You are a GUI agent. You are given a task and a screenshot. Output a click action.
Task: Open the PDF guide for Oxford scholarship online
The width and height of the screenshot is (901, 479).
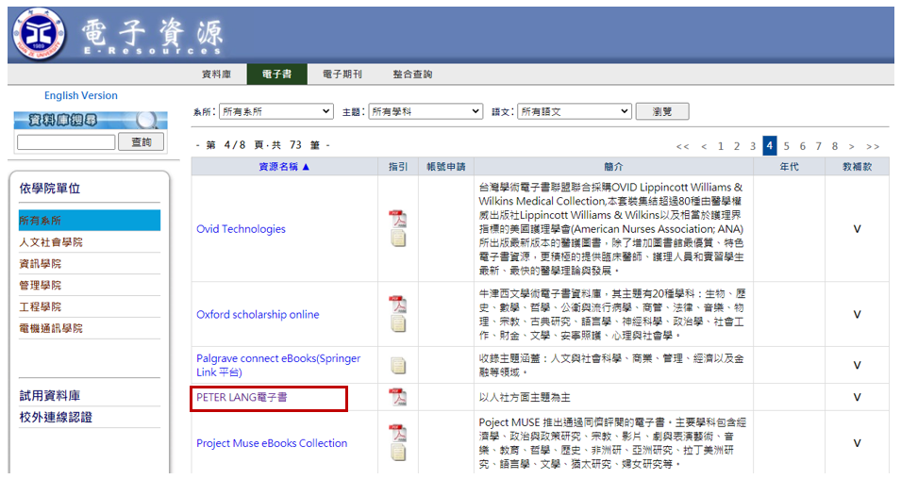(397, 305)
